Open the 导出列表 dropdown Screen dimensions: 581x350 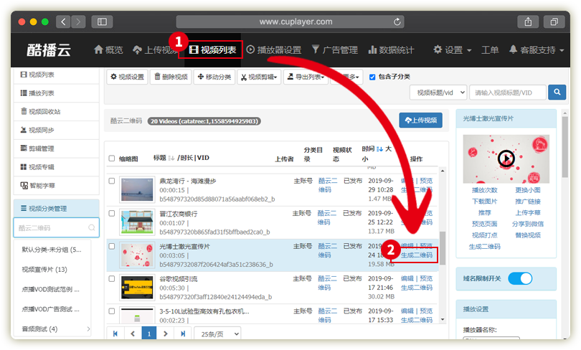coord(306,77)
